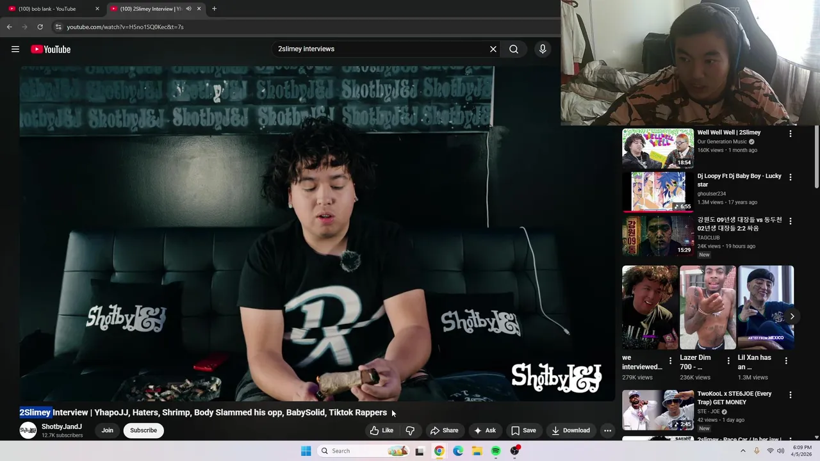Open options for 'TwoKooL x STE6JOE' video

790,395
